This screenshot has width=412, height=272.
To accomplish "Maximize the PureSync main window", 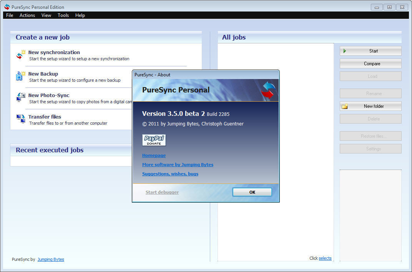I will coord(389,7).
